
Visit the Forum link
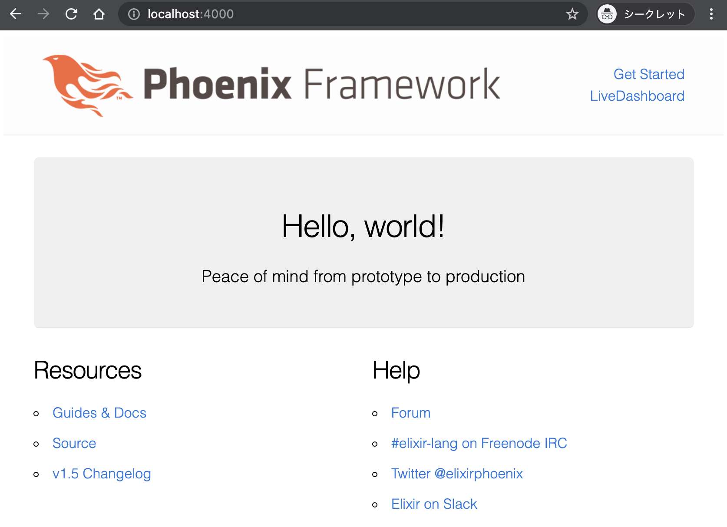(x=411, y=413)
